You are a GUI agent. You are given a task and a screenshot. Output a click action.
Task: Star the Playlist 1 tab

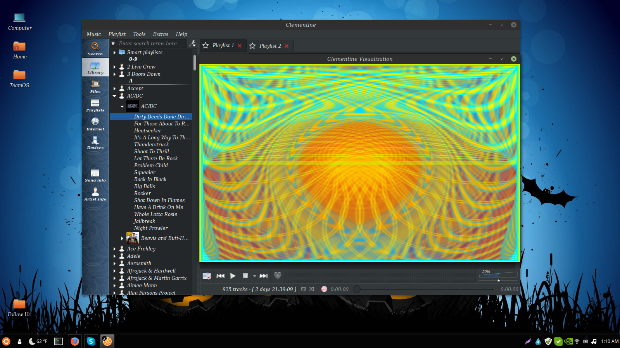coord(206,46)
